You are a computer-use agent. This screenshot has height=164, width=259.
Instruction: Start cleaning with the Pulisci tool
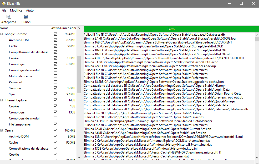[26, 19]
